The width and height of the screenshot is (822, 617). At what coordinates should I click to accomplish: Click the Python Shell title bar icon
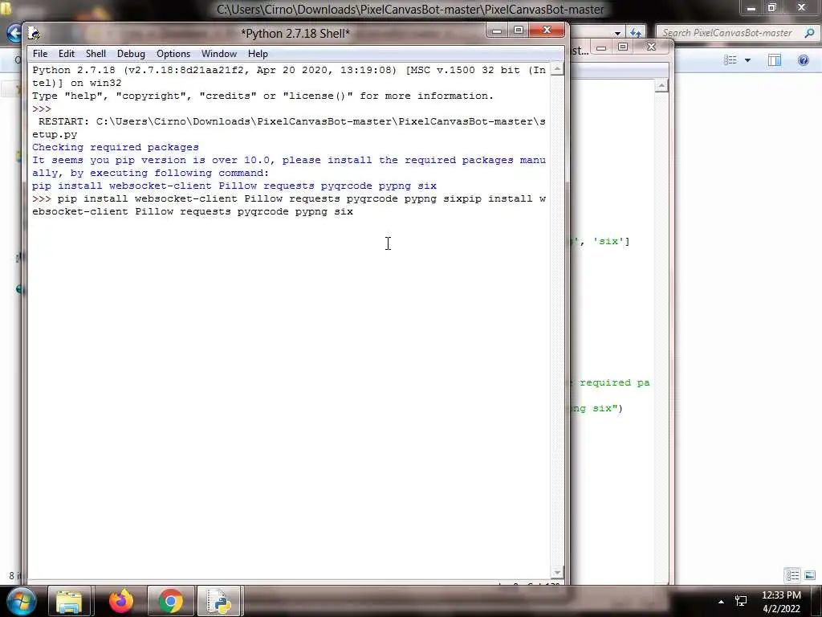pos(35,34)
